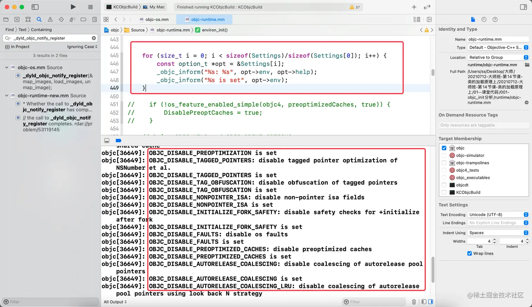Choose file location with folder icon
532x307 pixels.
(x=527, y=65)
